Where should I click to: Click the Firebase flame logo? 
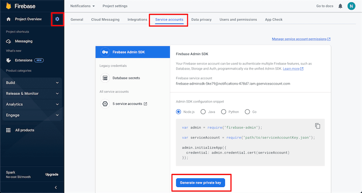coord(9,6)
